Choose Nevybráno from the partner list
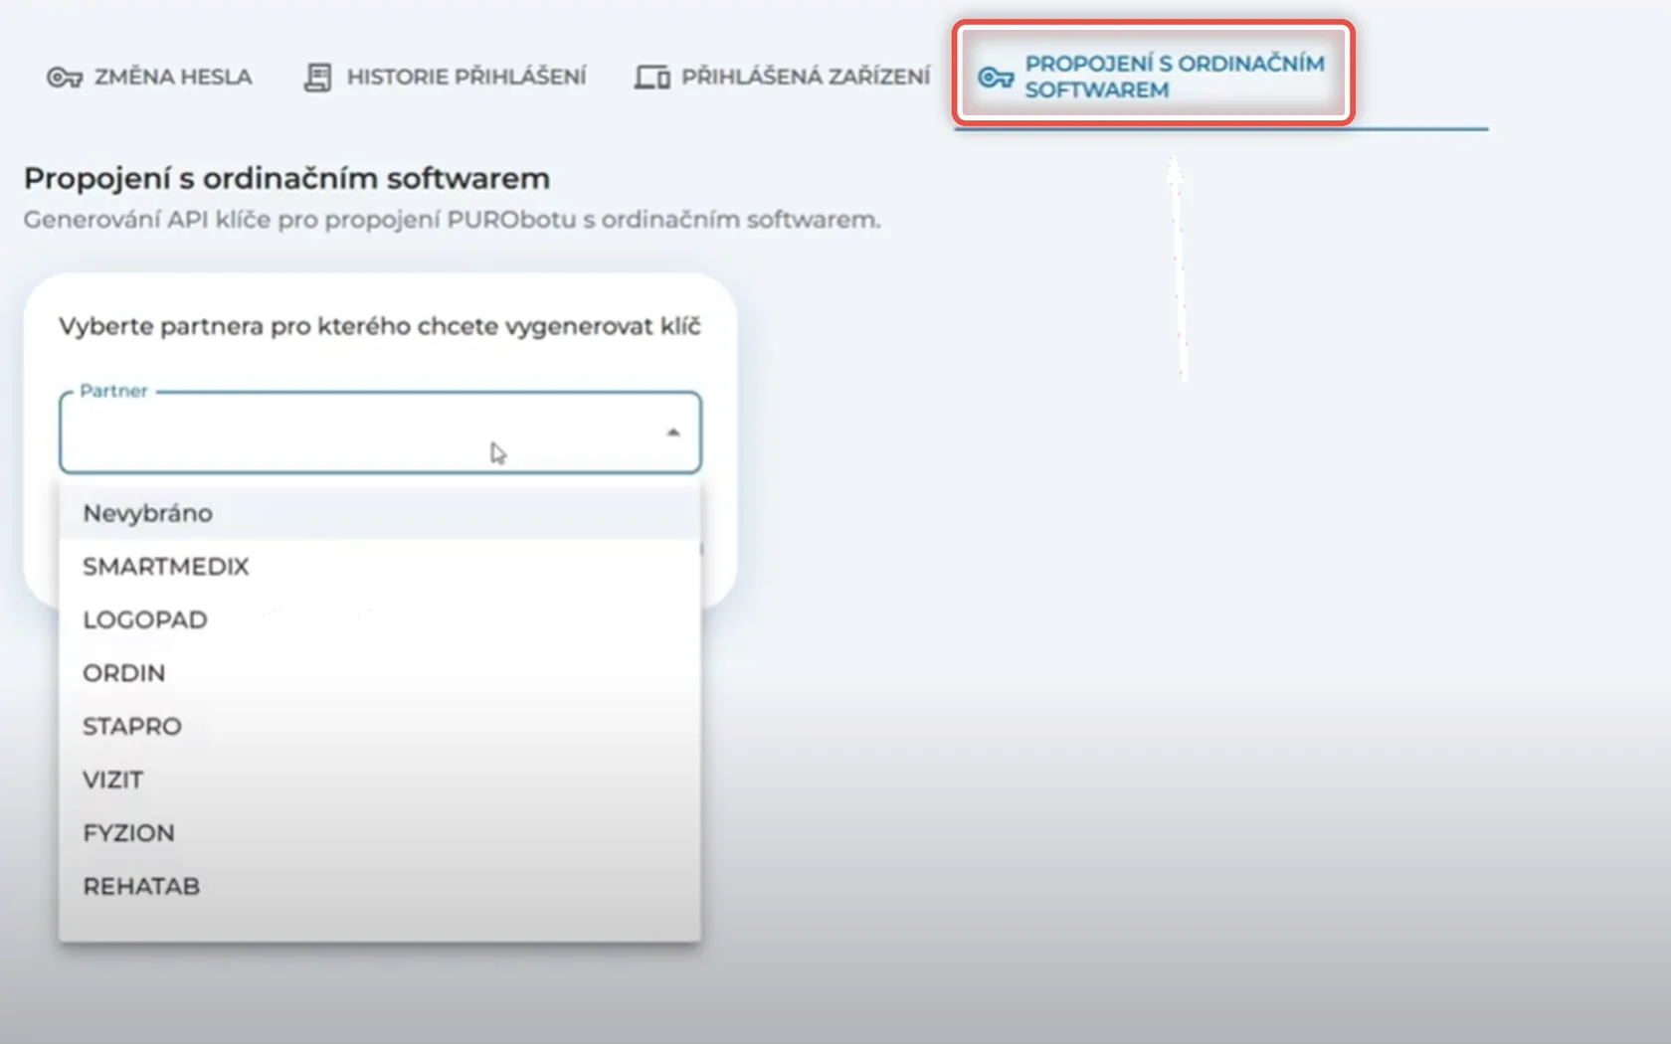Viewport: 1671px width, 1044px height. coord(380,513)
